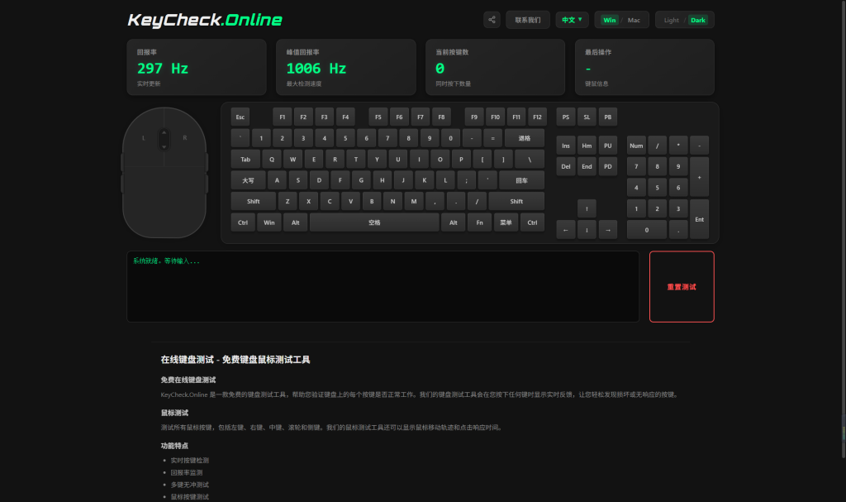This screenshot has width=846, height=502.
Task: Switch layout to Win
Action: coord(610,20)
